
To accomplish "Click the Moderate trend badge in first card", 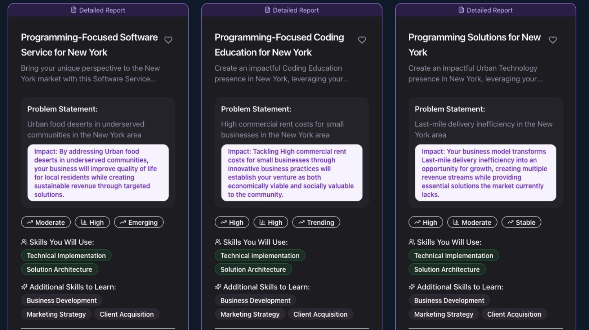I will 46,222.
